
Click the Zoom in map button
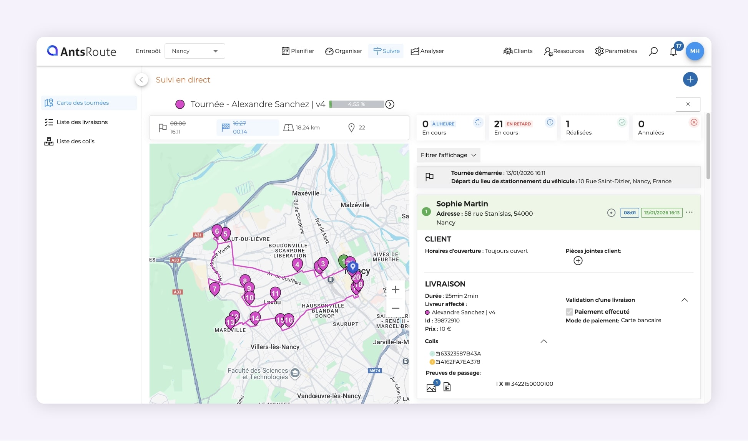click(x=395, y=290)
